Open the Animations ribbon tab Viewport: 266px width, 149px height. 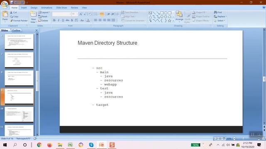47,7
